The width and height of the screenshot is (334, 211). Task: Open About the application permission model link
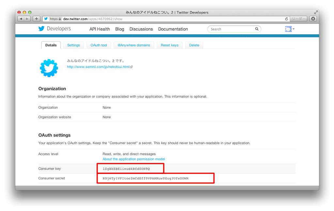click(134, 159)
